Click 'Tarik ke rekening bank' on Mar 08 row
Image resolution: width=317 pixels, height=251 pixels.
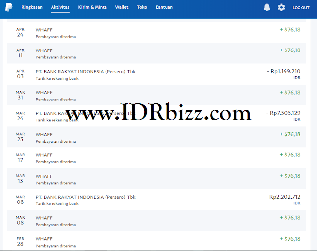pos(57,203)
